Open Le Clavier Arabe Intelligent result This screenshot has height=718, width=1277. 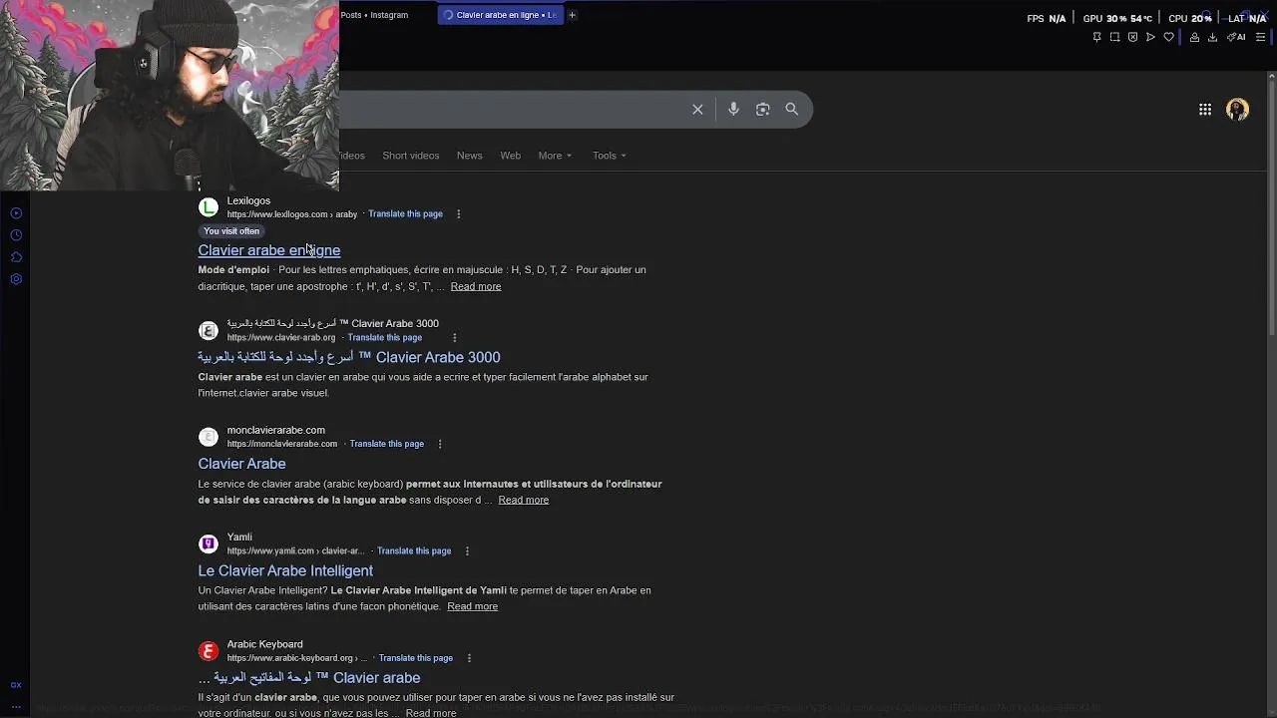click(285, 570)
